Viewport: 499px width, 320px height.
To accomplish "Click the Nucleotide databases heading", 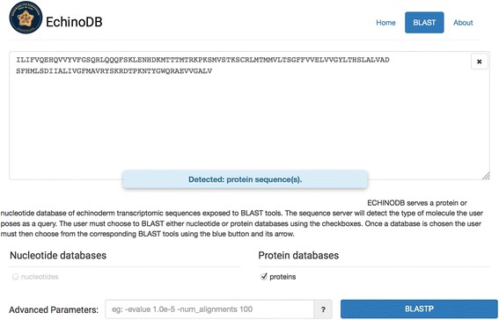I will coord(58,256).
